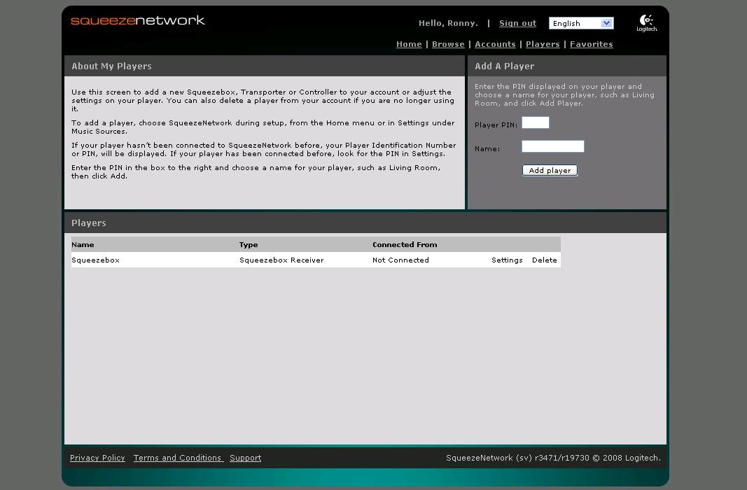
Task: Open the Players menu link
Action: tap(543, 44)
